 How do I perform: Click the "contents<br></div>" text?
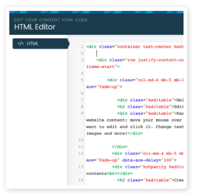[109, 173]
